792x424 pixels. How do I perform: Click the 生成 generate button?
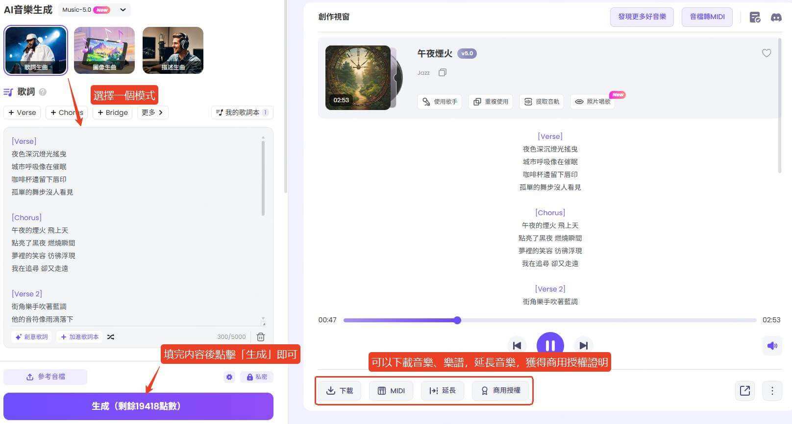(x=138, y=406)
